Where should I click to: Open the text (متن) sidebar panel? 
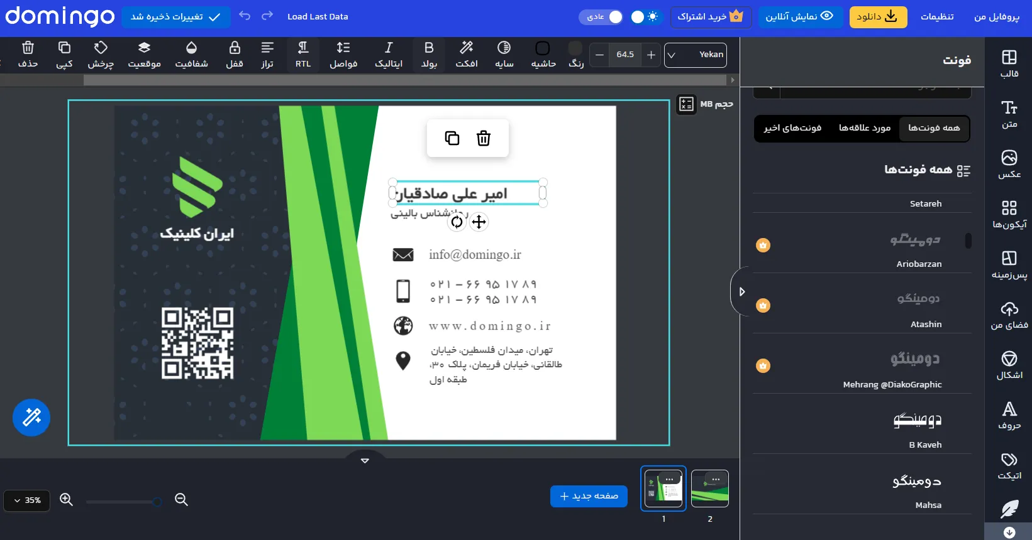1009,114
